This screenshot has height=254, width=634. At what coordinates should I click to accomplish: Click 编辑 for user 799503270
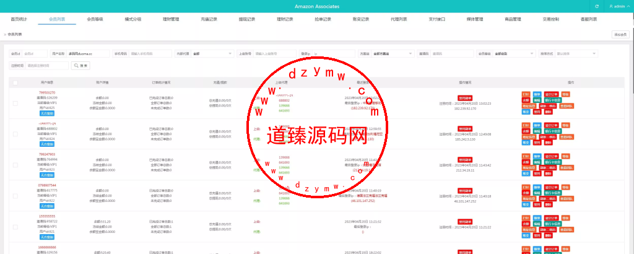pyautogui.click(x=537, y=100)
